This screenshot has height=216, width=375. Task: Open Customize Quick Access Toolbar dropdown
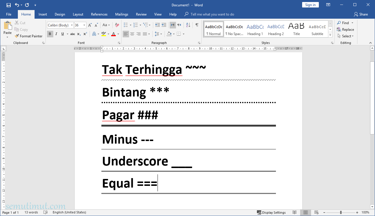(35, 5)
